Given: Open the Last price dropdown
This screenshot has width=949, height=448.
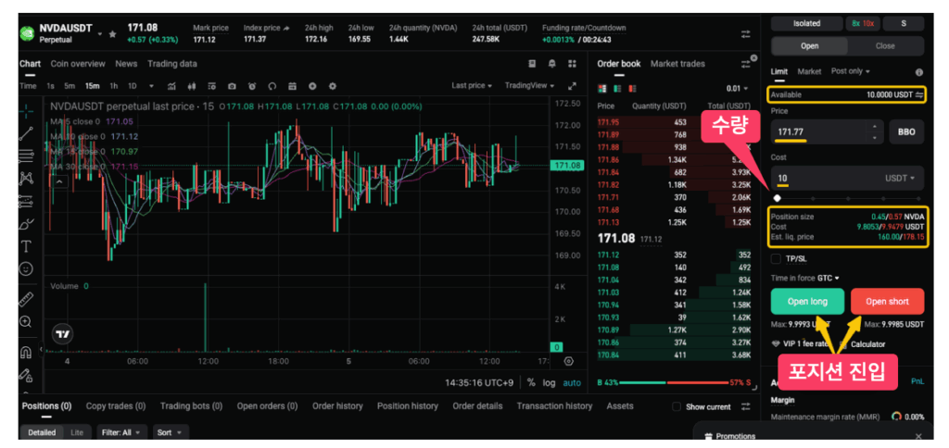Looking at the screenshot, I should pos(472,86).
